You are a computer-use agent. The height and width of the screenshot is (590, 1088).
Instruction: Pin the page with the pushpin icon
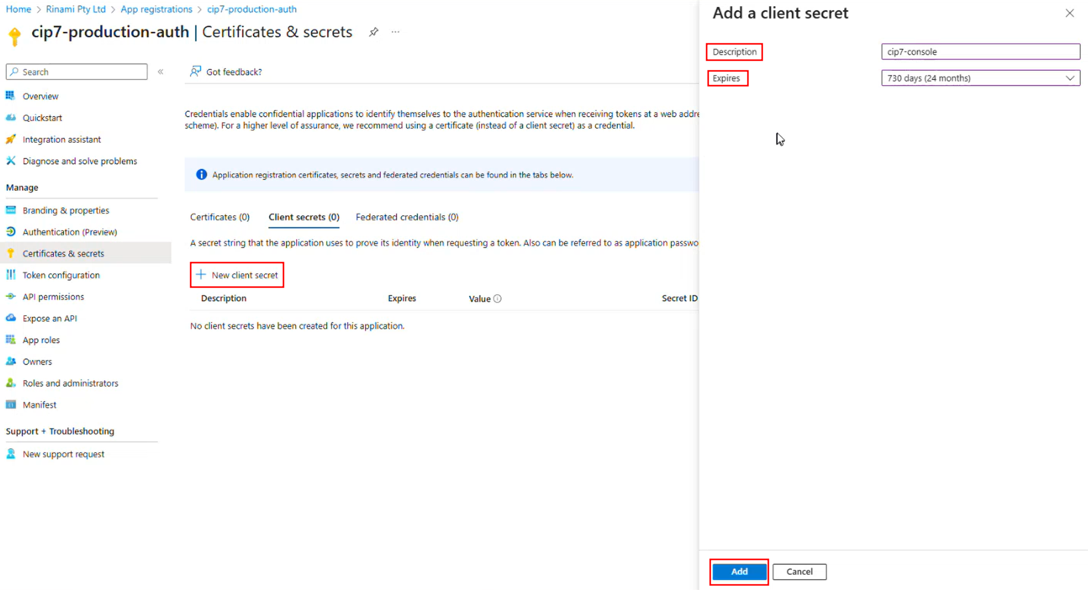coord(374,32)
